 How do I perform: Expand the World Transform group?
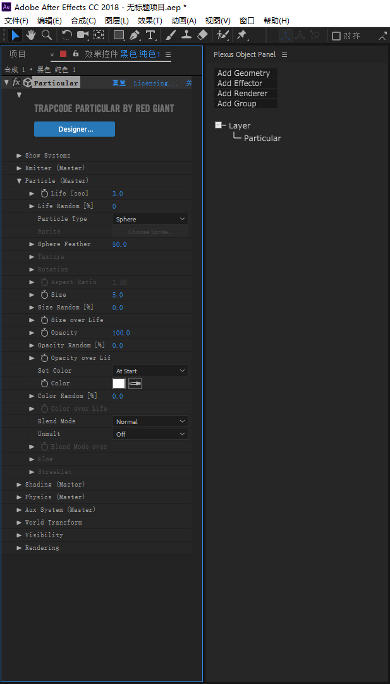coord(19,522)
